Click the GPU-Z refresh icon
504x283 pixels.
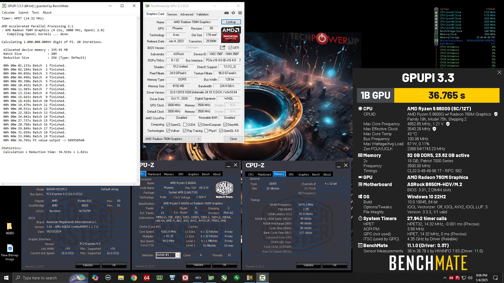click(x=233, y=13)
